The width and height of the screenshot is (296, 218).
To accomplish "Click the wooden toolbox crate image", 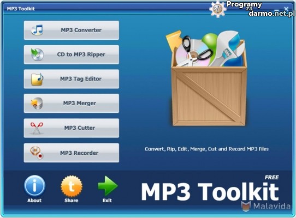I will click(x=206, y=78).
